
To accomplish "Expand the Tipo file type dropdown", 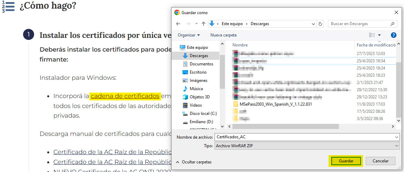I will point(397,146).
